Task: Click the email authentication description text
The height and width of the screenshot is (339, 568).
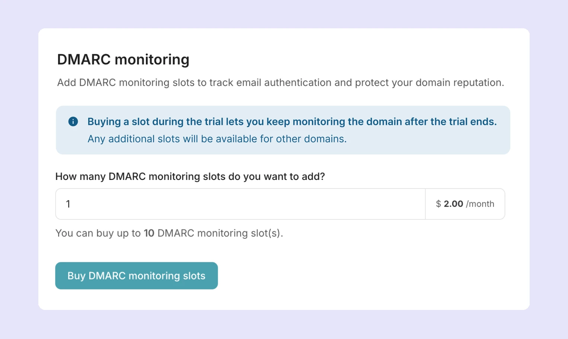Action: [x=281, y=82]
